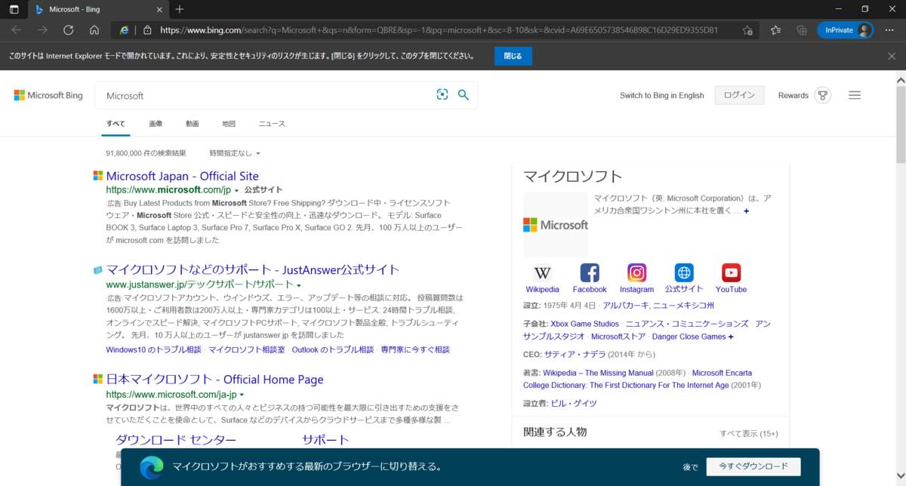This screenshot has height=486, width=906.
Task: Click Xbox Game Studios subsidiary link
Action: pyautogui.click(x=584, y=324)
